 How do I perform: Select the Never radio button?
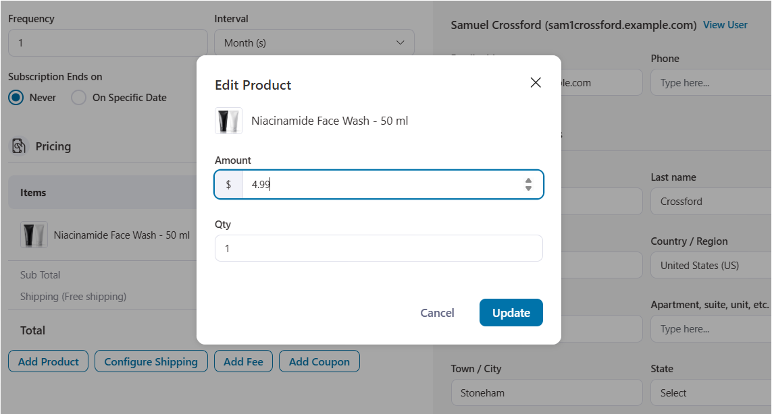[16, 97]
